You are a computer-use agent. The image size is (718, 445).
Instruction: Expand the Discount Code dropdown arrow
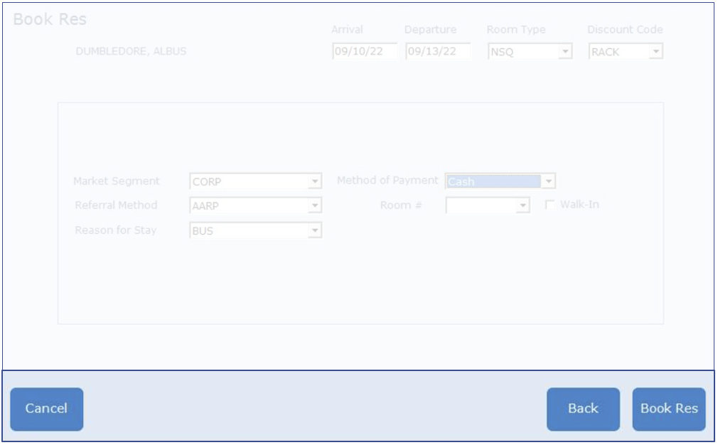pyautogui.click(x=655, y=52)
